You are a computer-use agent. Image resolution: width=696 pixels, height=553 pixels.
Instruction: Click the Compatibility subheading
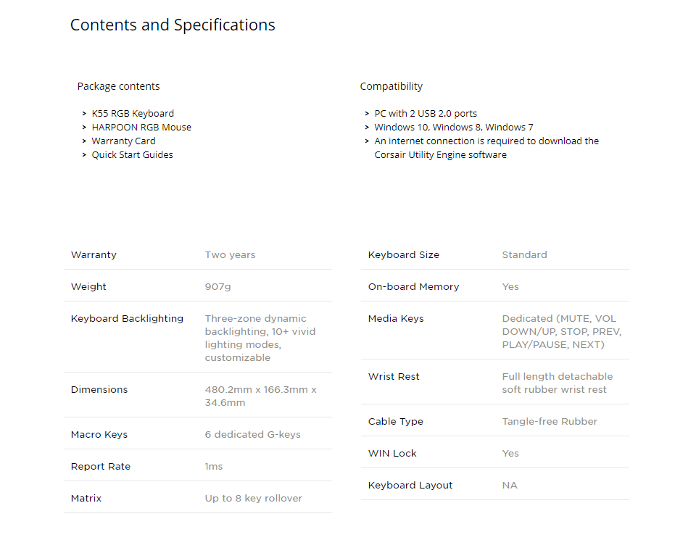tap(391, 86)
